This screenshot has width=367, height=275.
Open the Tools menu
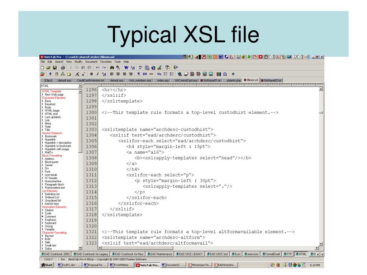point(118,62)
